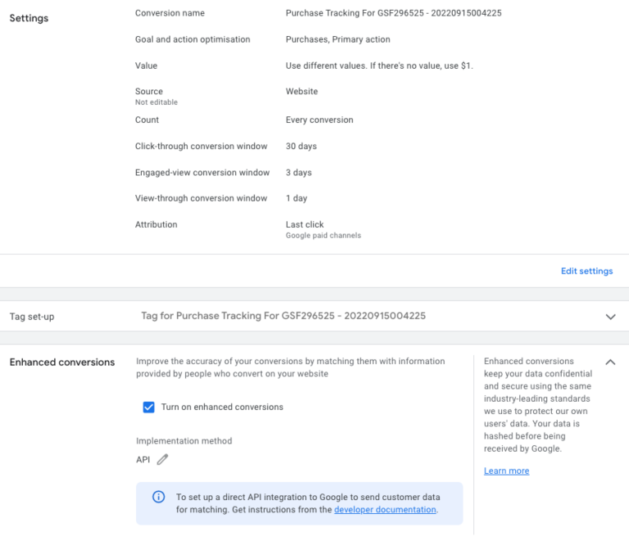Image resolution: width=629 pixels, height=541 pixels.
Task: Open Edit settings
Action: click(587, 271)
